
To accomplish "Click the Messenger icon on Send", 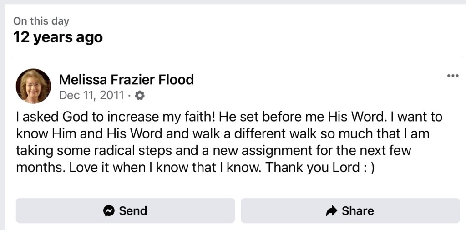I will pyautogui.click(x=109, y=211).
